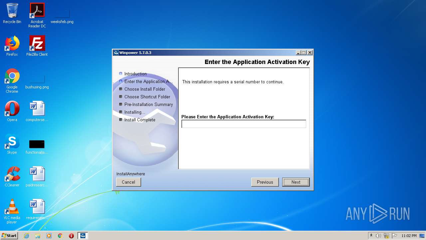
Task: Close the Winpower installer window
Action: 310,53
